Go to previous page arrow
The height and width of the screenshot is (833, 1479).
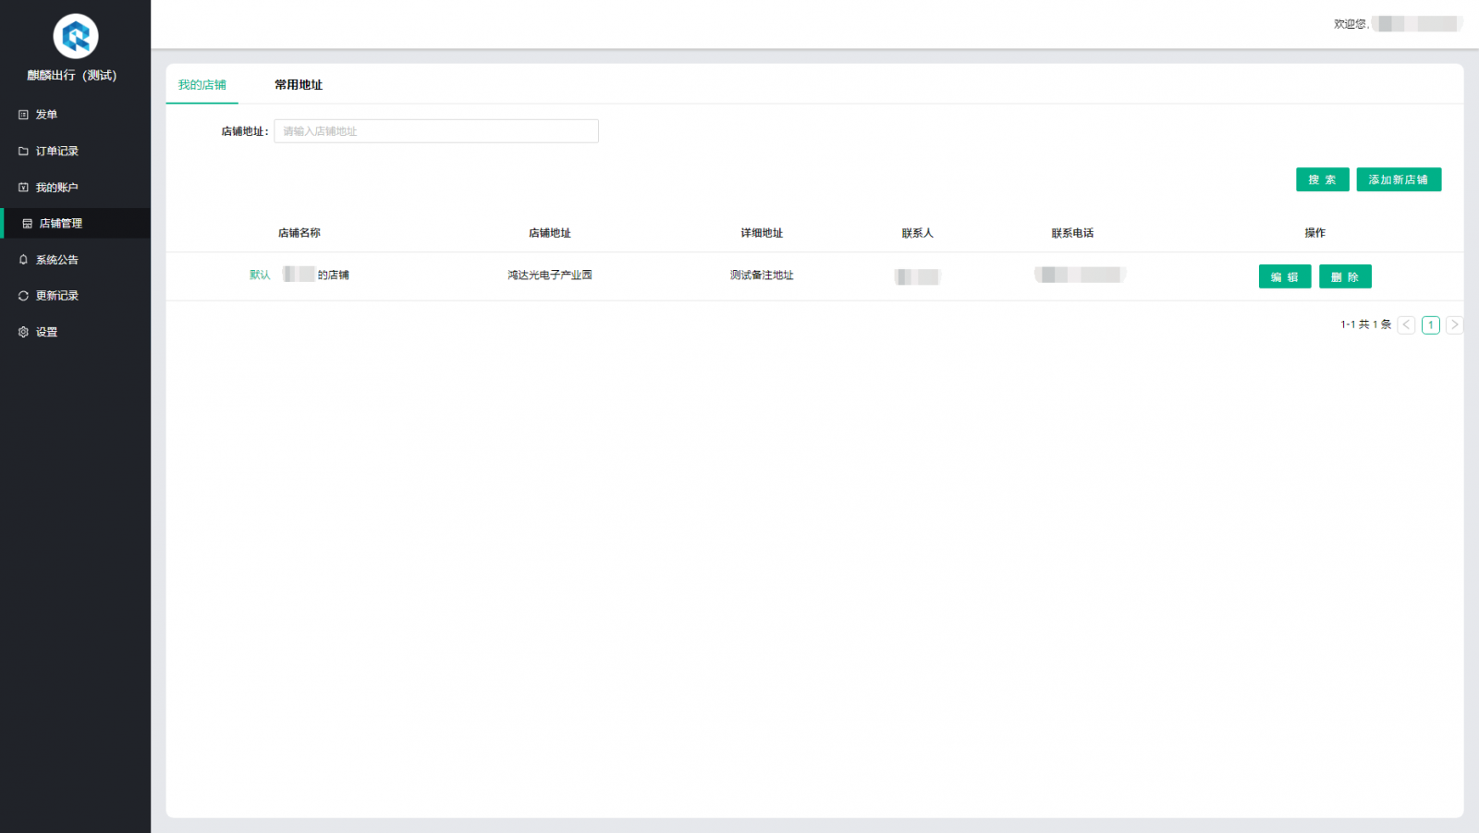[x=1406, y=325]
